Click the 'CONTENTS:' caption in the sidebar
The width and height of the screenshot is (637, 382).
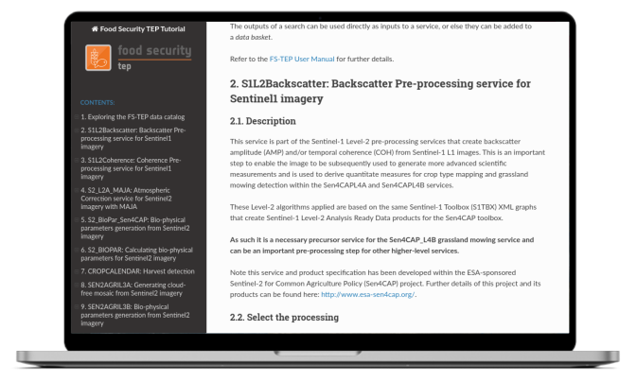click(97, 103)
